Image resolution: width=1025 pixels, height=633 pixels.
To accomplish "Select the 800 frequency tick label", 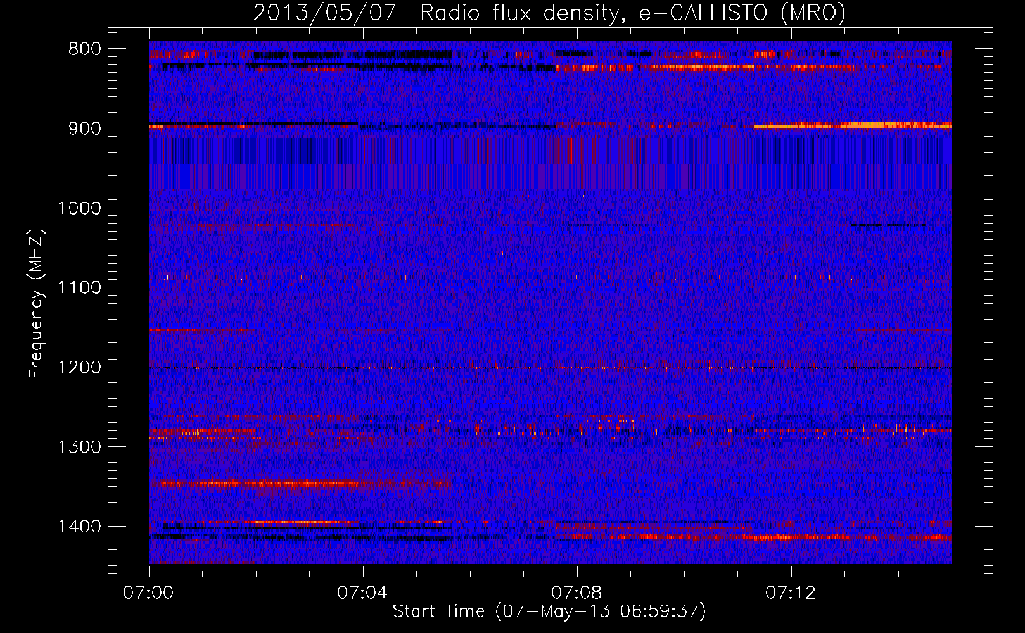I will coord(85,49).
